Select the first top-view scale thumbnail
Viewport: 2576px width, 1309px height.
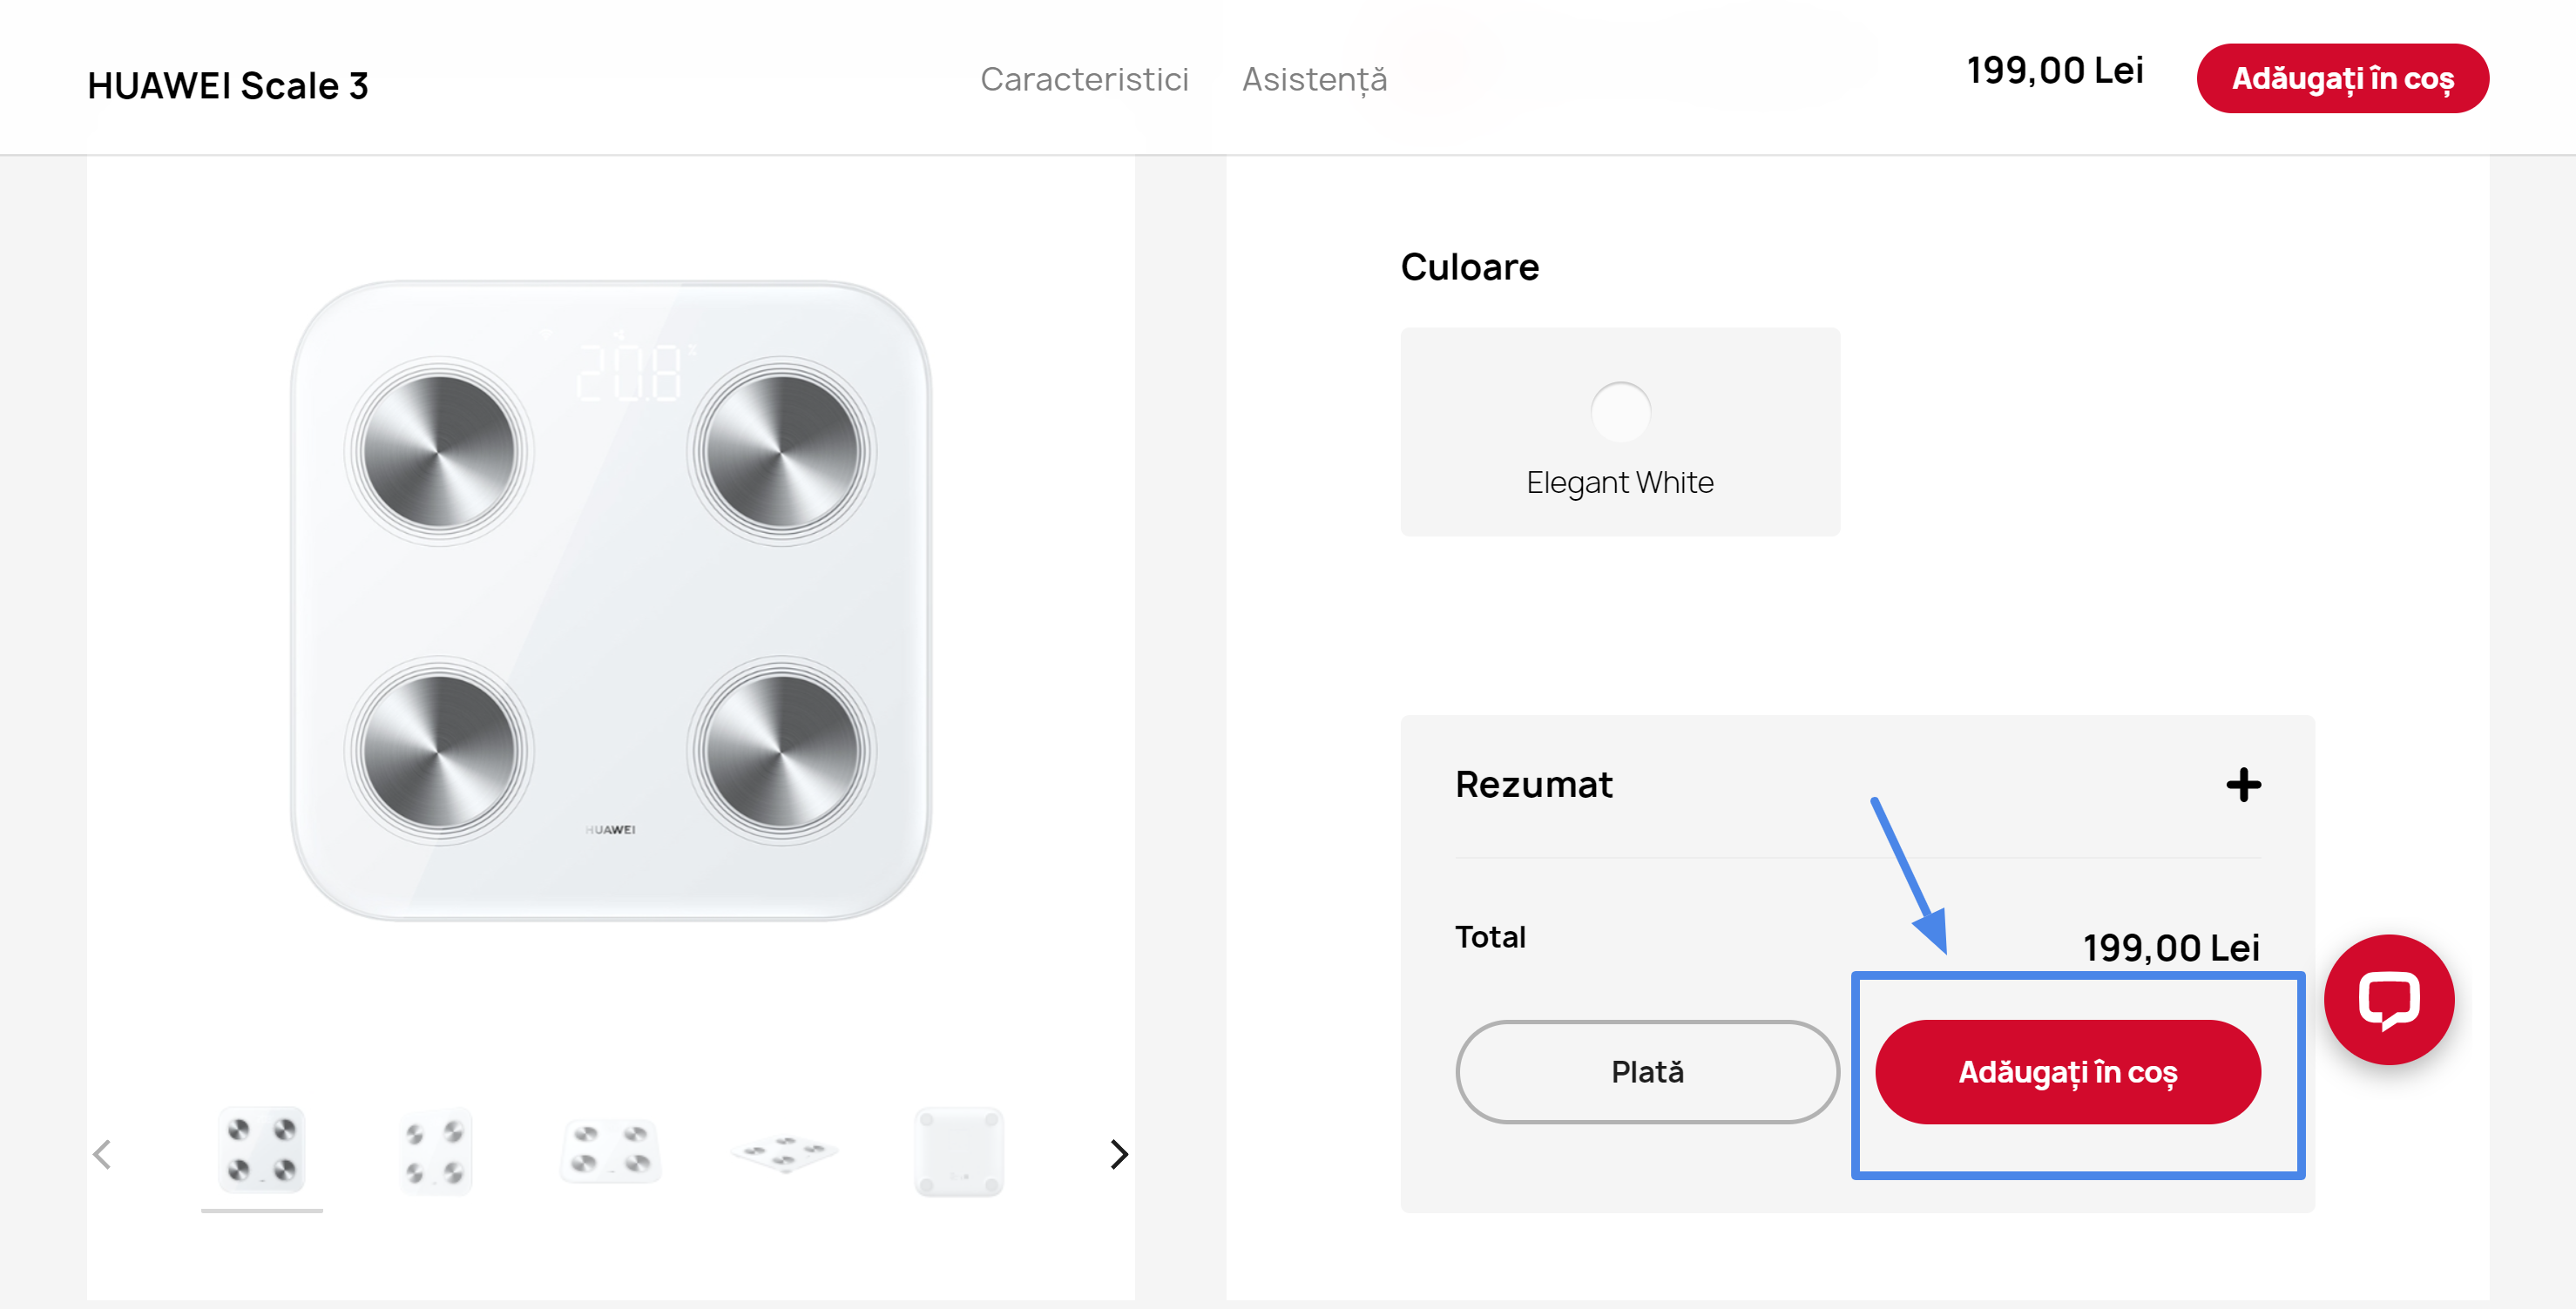pos(262,1151)
